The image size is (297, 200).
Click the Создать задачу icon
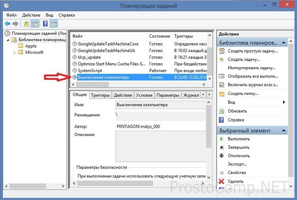click(222, 60)
